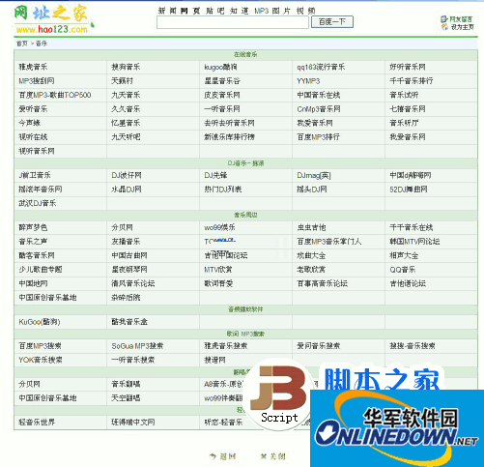Open the 星星音乐谷 link
The image size is (484, 467).
pos(222,81)
